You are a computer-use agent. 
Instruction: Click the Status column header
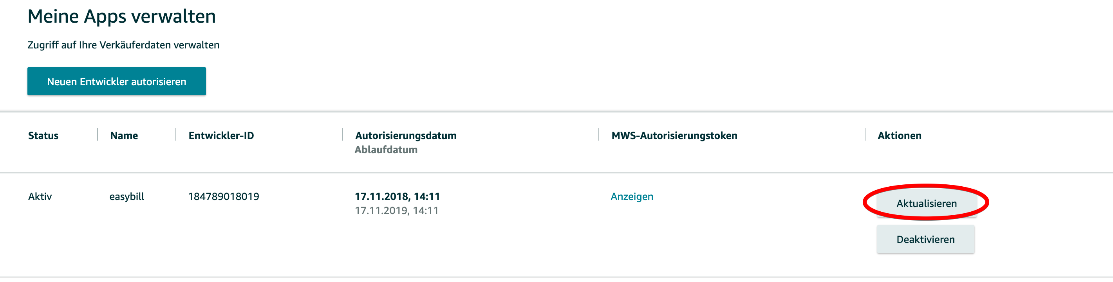(43, 136)
